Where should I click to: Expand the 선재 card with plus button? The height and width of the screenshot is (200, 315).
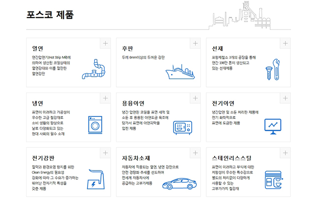(285, 43)
